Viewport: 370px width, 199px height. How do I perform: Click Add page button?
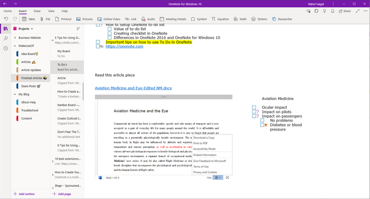62,194
